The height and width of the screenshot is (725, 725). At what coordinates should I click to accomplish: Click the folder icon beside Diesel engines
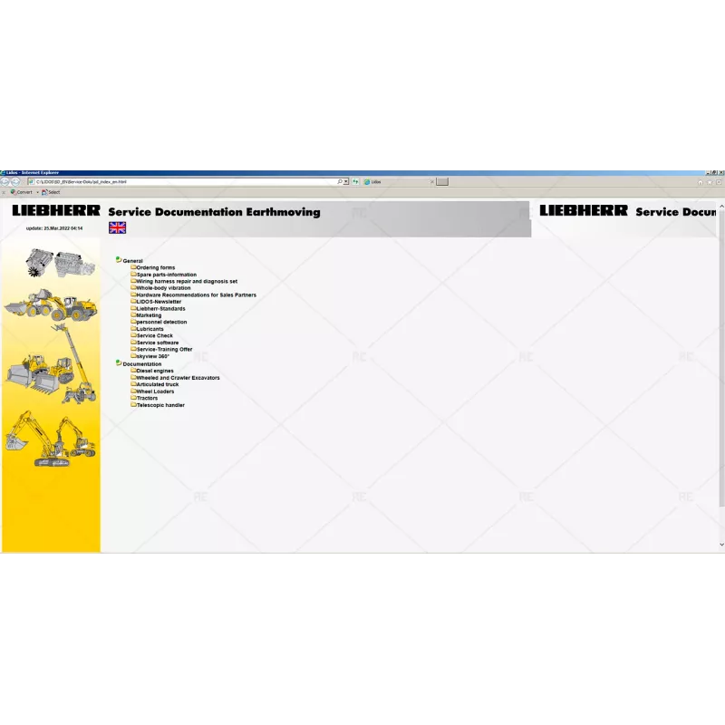(134, 371)
